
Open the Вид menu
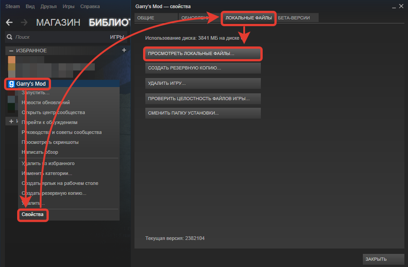point(31,7)
